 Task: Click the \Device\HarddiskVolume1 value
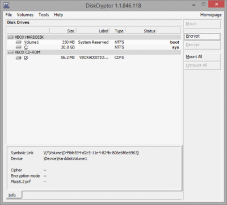point(65,159)
